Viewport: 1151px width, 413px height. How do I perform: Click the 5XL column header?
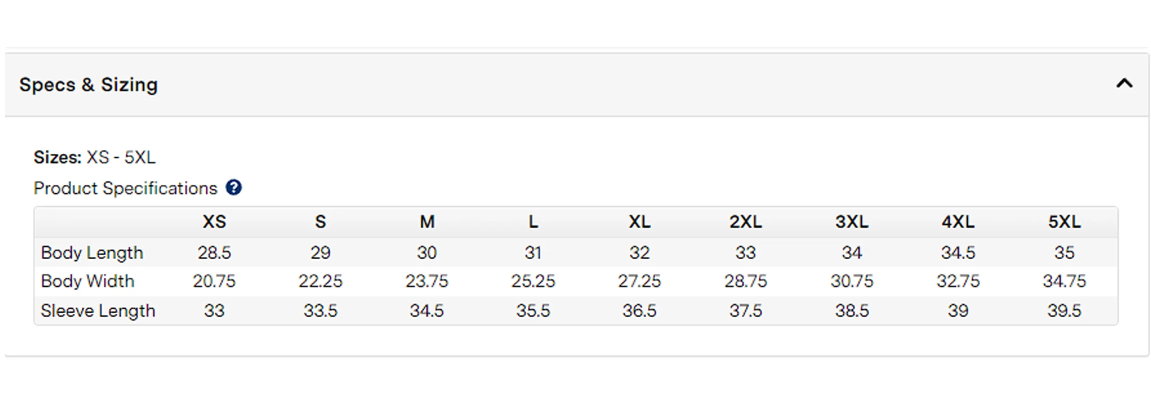[x=1064, y=222]
